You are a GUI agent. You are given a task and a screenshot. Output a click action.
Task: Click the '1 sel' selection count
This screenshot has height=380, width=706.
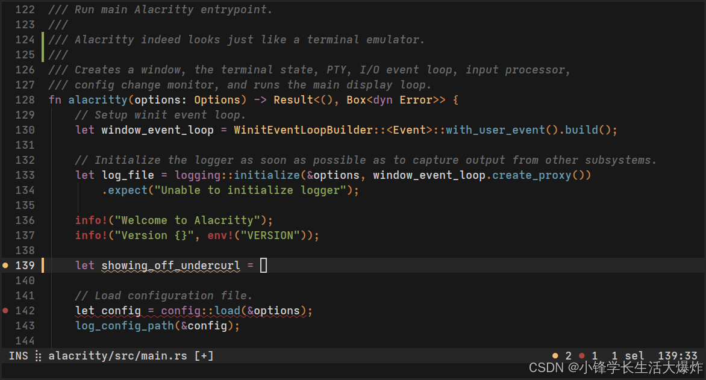pyautogui.click(x=628, y=356)
